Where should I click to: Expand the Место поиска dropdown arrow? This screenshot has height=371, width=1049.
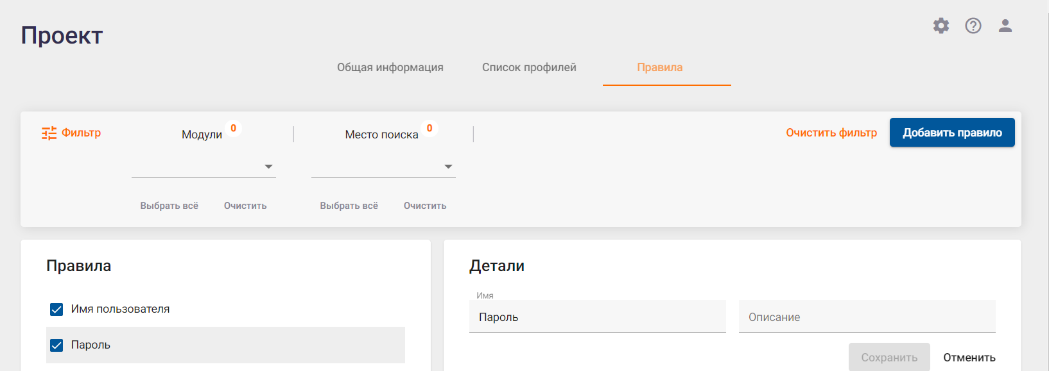(x=448, y=167)
